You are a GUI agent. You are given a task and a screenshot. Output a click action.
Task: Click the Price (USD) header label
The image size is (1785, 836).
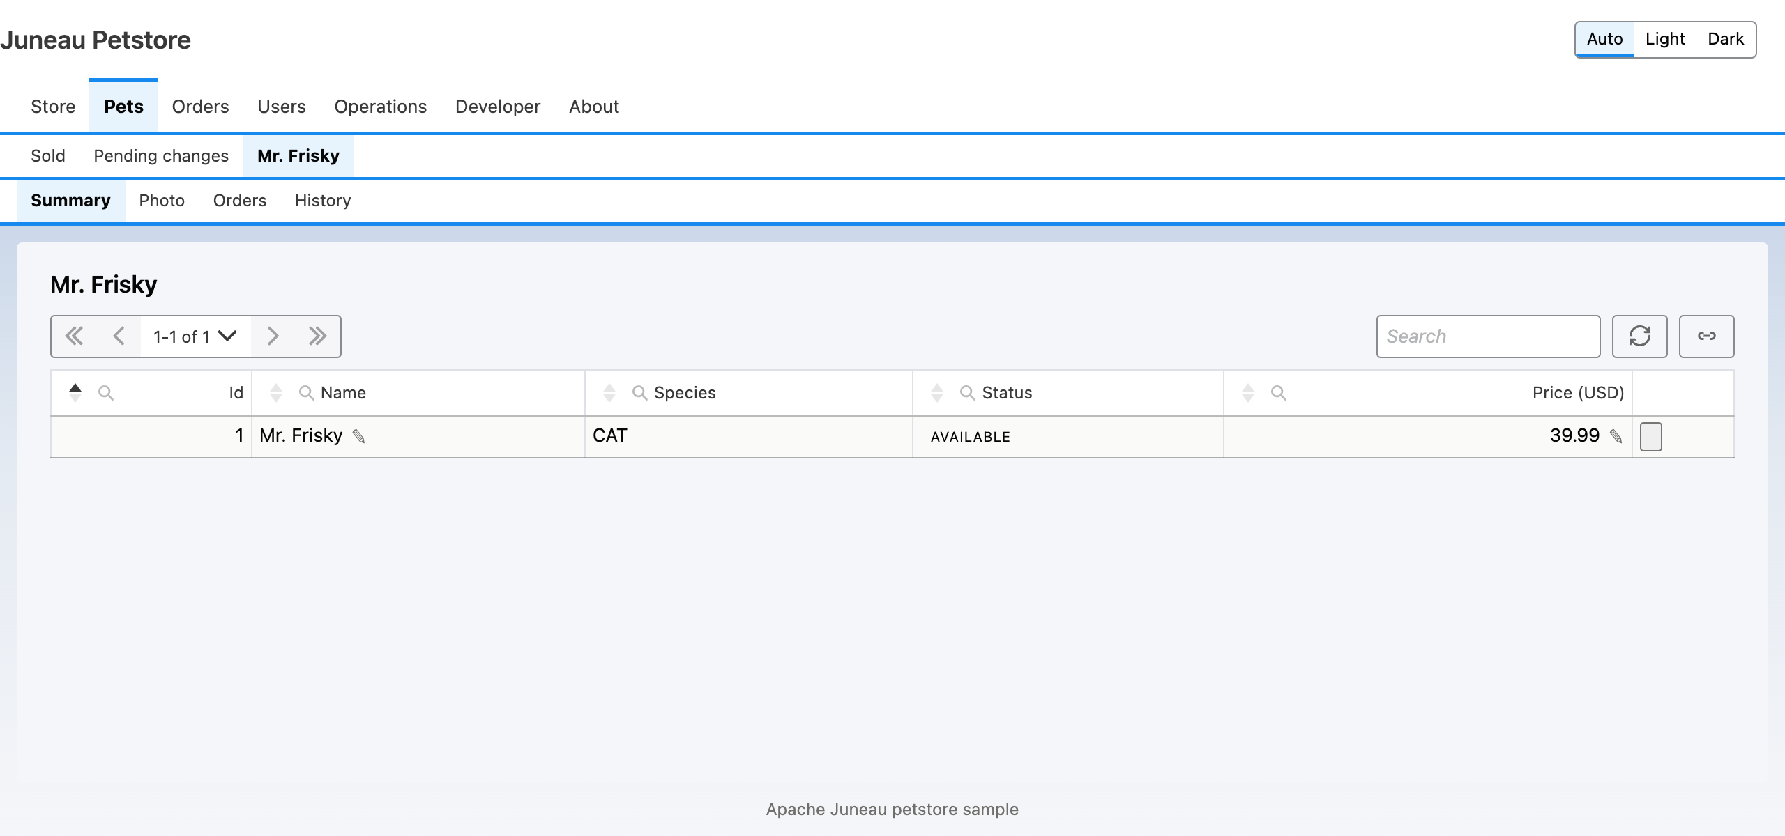click(x=1578, y=393)
